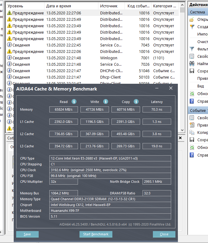The height and width of the screenshot is (243, 208).
Task: Click the Motherboard Huananzhi X99-TF field
Action: click(110, 211)
